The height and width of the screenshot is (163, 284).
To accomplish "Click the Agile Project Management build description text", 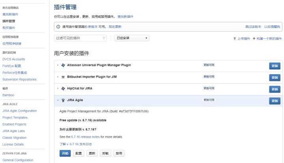I will pyautogui.click(x=104, y=111).
